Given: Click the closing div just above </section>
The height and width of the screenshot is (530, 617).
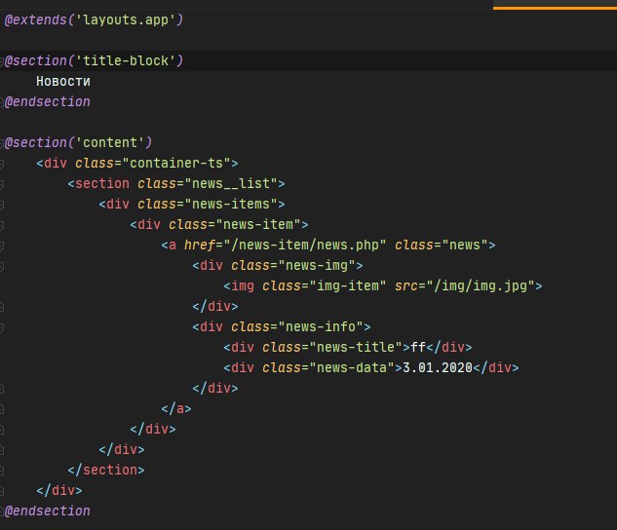Looking at the screenshot, I should coord(122,449).
